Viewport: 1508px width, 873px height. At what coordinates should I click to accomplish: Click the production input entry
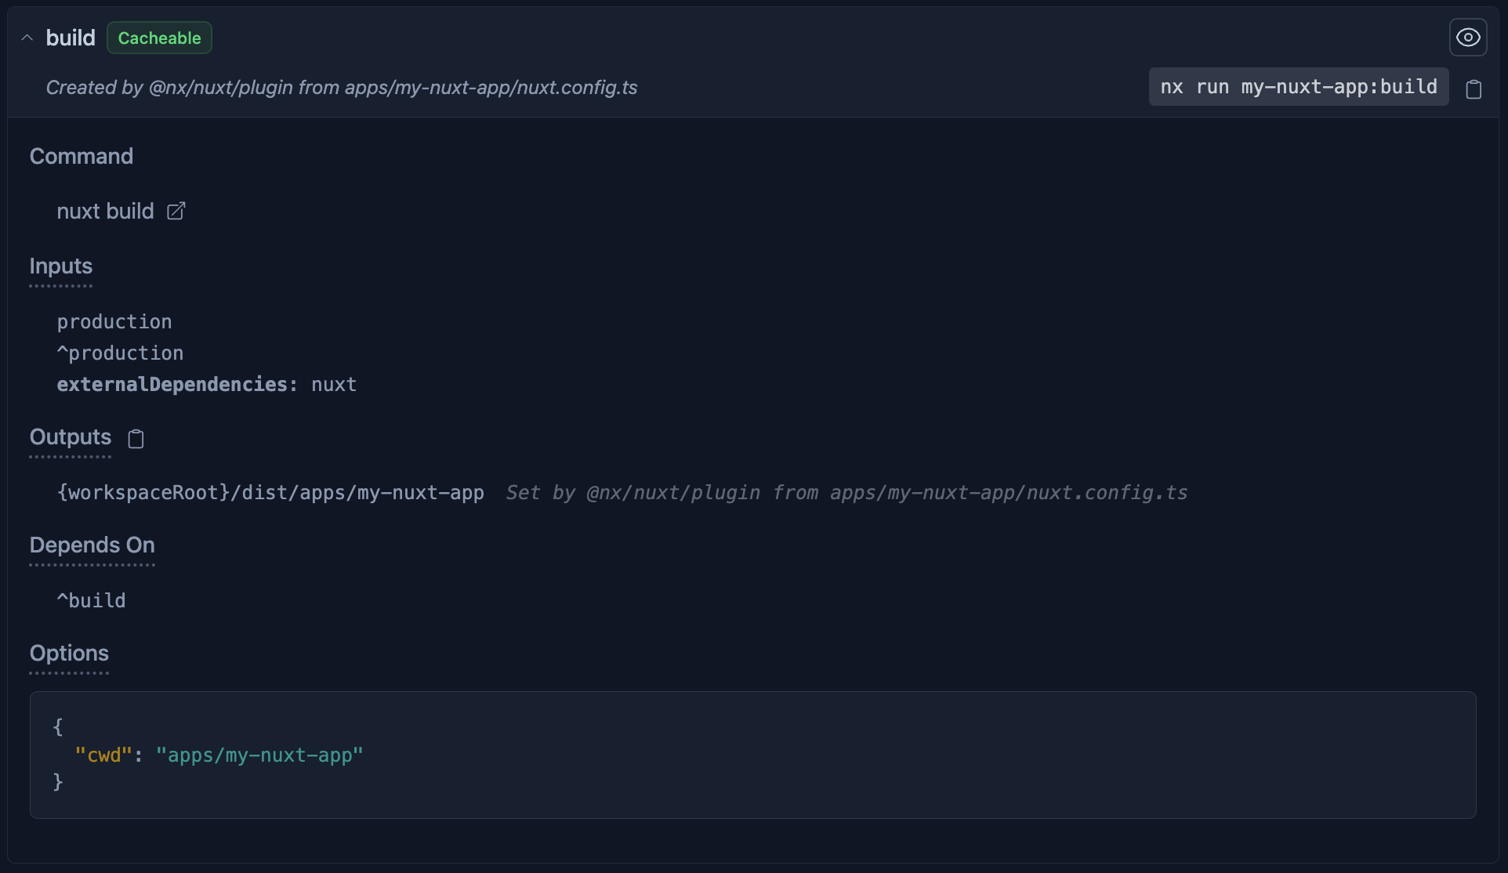tap(114, 321)
